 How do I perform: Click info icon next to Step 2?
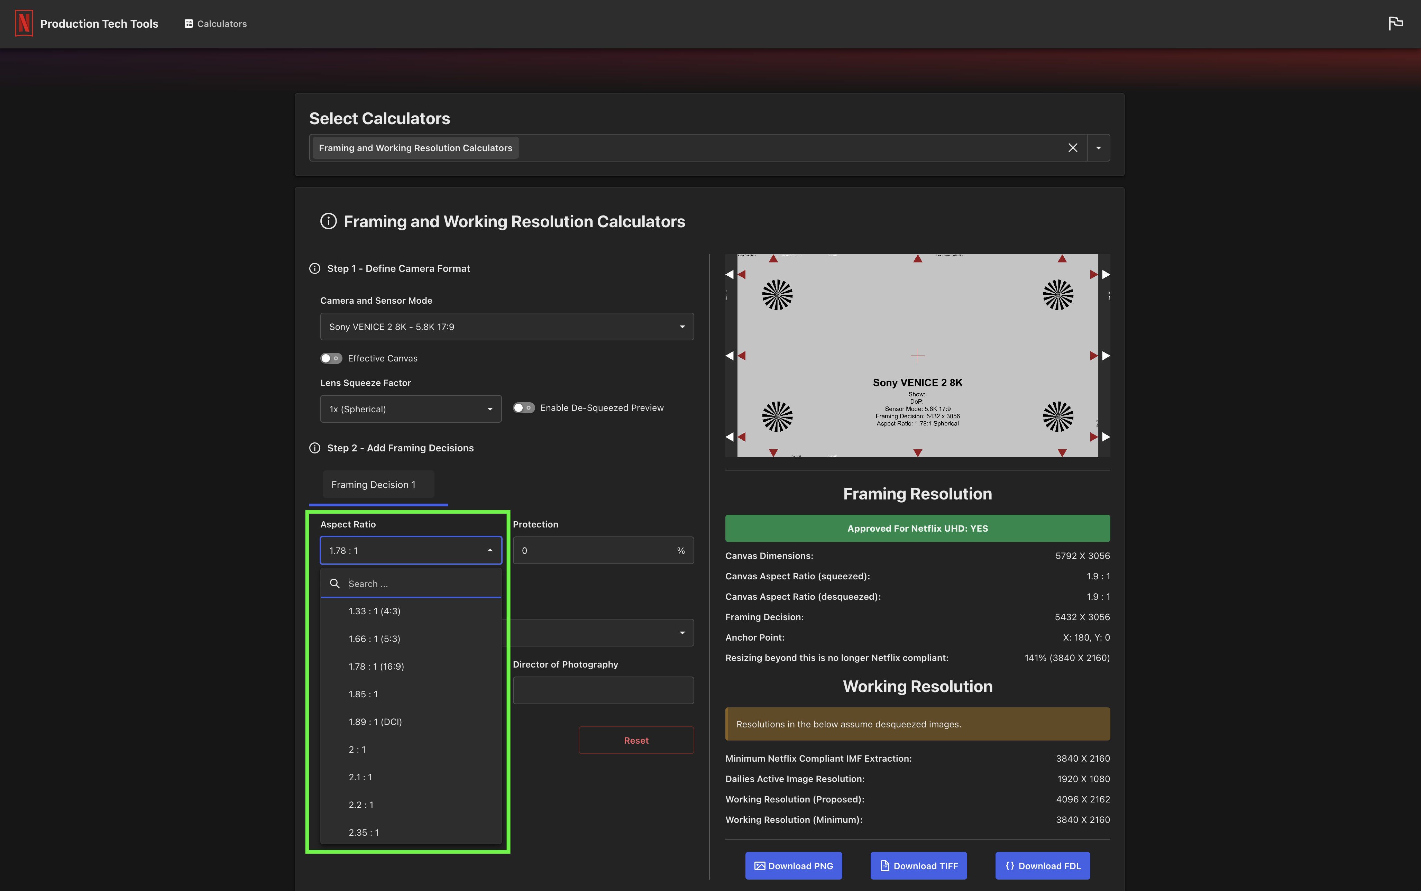point(314,449)
